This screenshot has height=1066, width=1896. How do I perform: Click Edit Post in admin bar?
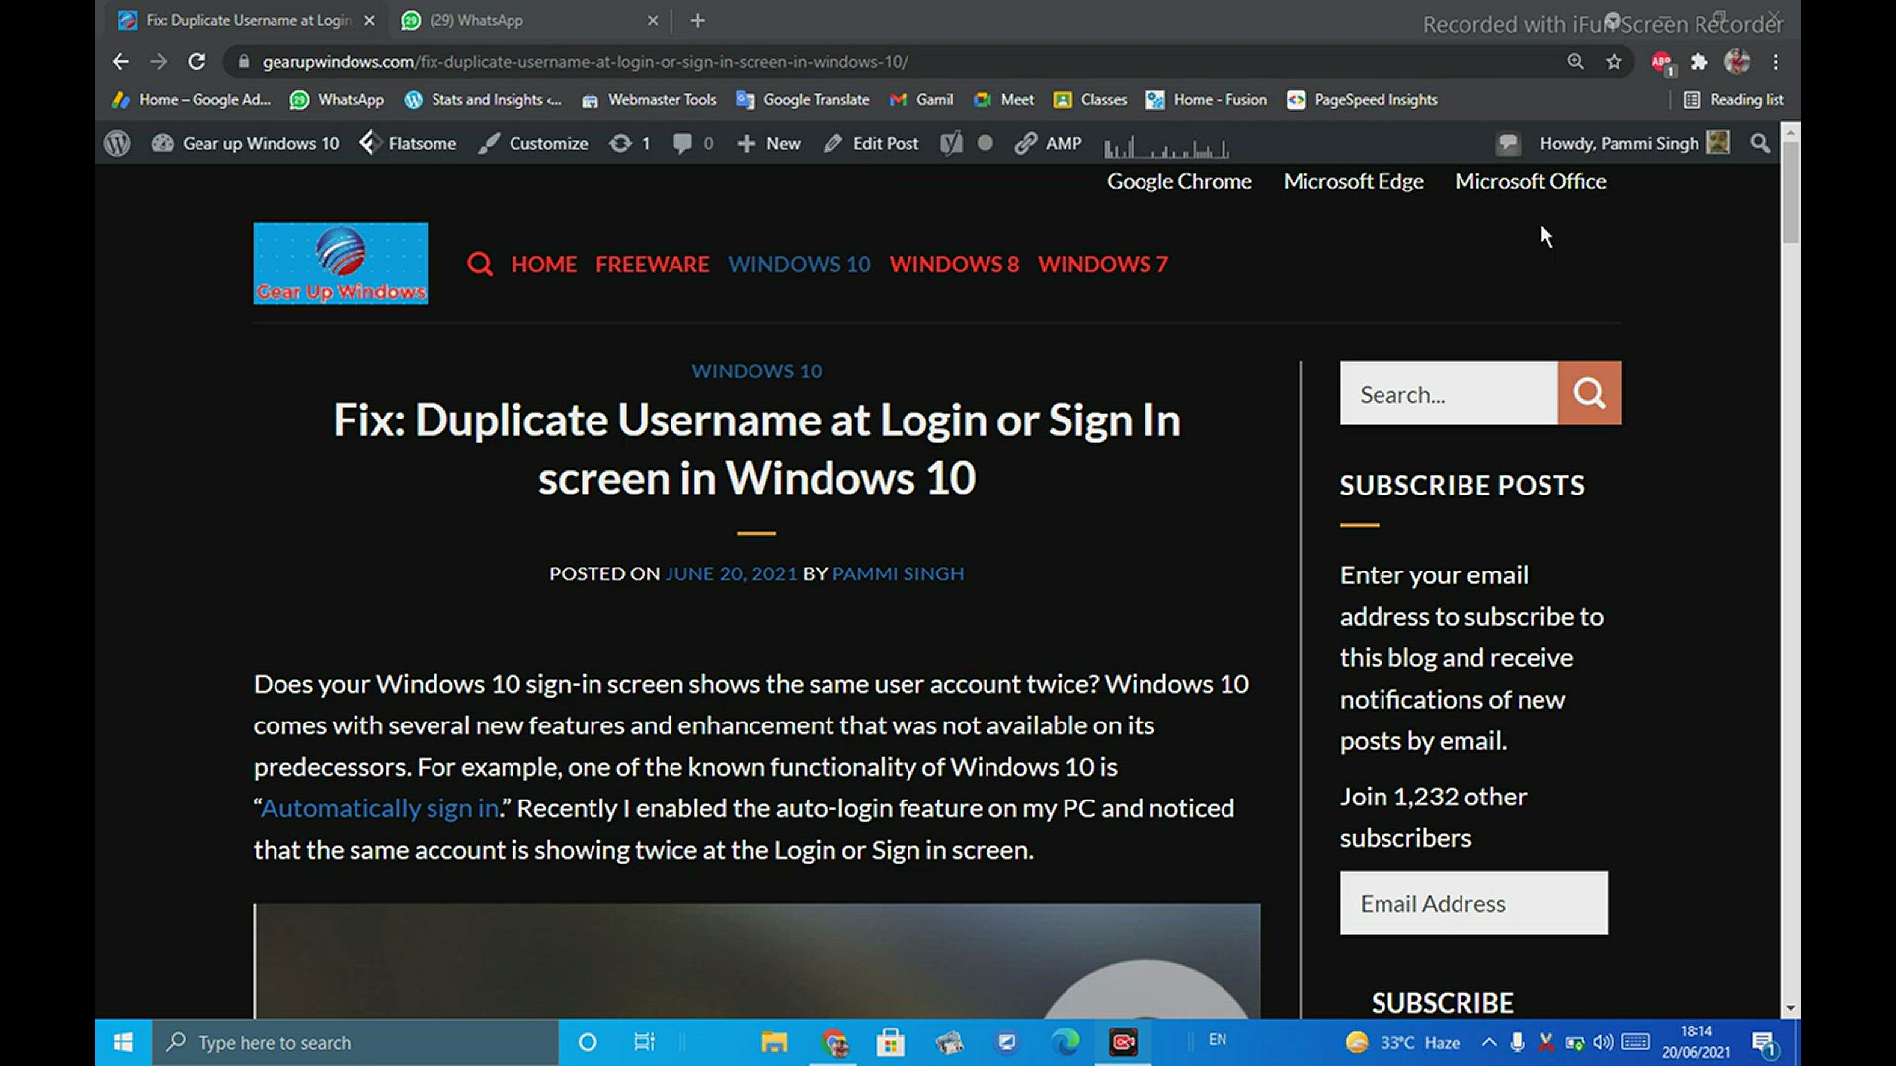[x=871, y=144]
